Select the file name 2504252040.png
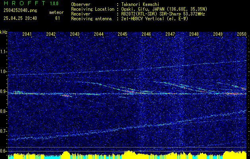This screenshot has width=250, height=159. click(20, 10)
